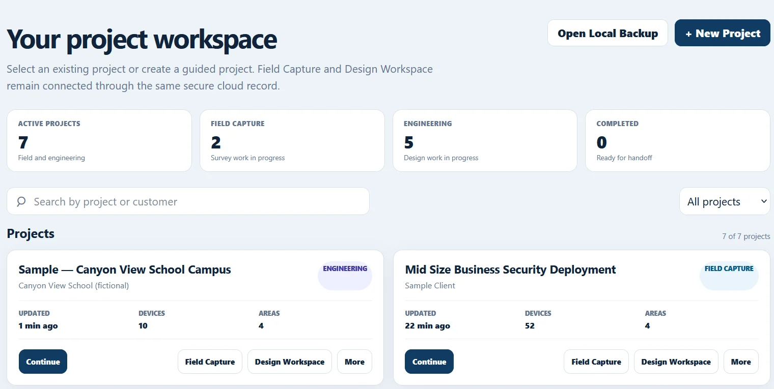
Task: Click the 'Canyon View School (fictional)' customer text
Action: pos(74,285)
